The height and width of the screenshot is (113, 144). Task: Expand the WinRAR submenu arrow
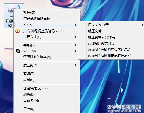click(76, 51)
